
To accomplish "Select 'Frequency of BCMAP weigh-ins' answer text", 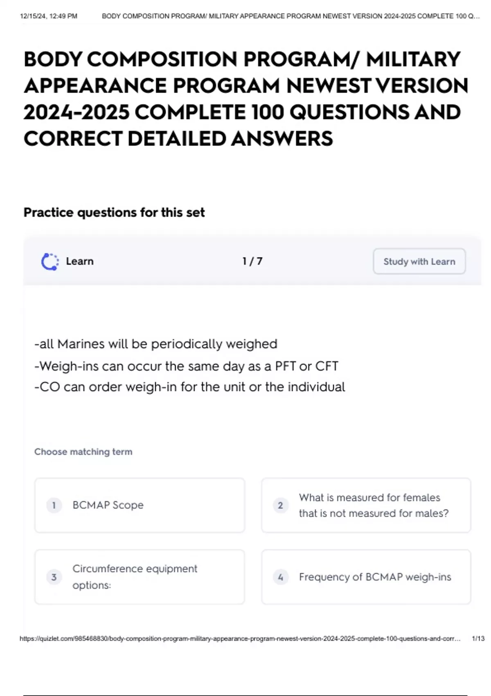I will click(375, 577).
